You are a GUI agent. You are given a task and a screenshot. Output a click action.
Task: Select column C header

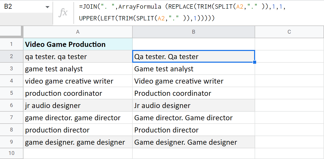pos(289,32)
